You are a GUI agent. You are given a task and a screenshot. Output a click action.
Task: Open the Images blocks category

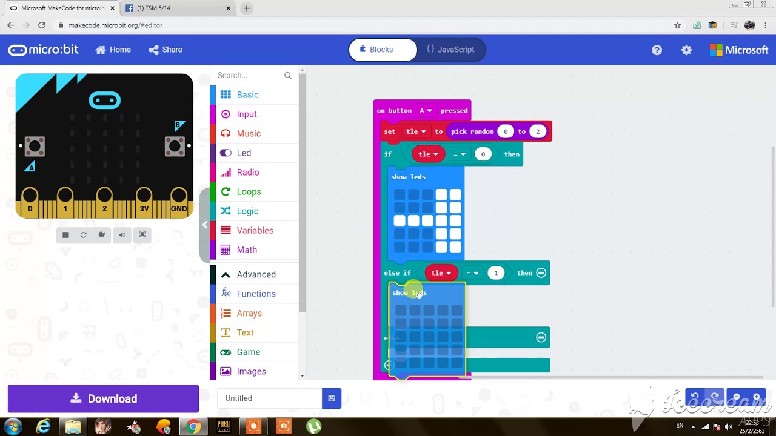click(x=255, y=371)
